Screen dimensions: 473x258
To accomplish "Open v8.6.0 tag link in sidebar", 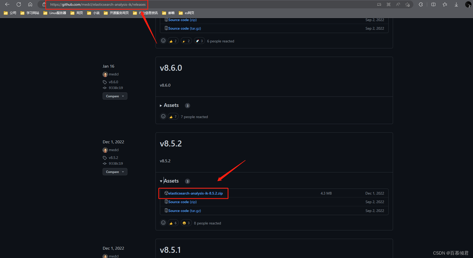I will pos(113,82).
